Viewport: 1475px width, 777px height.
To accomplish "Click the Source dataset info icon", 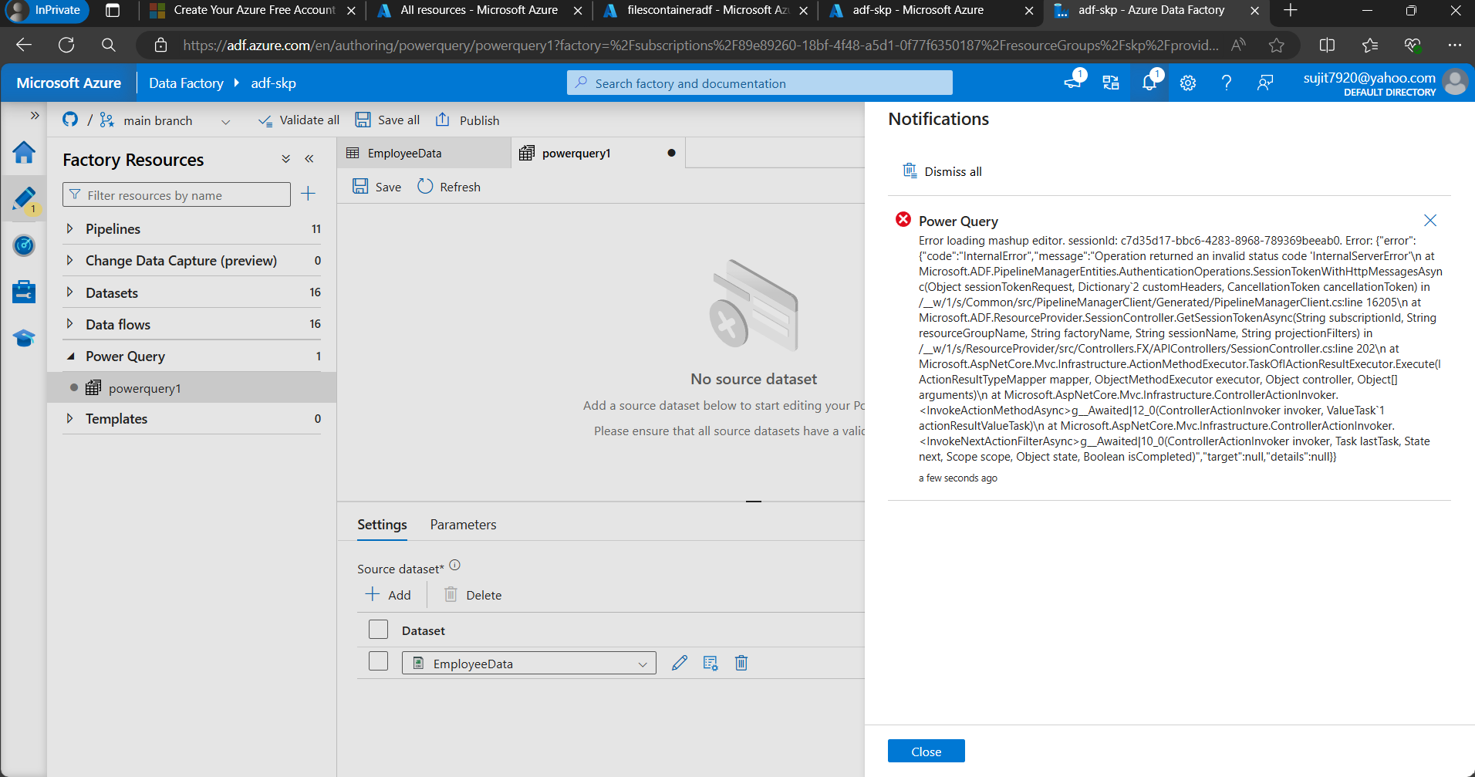I will [x=455, y=565].
